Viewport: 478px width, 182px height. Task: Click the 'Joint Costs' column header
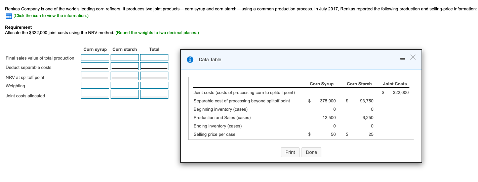click(395, 84)
